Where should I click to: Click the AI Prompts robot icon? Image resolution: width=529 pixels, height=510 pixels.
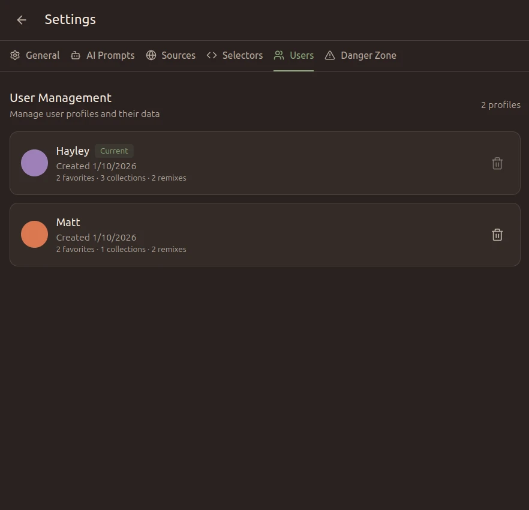(x=75, y=55)
